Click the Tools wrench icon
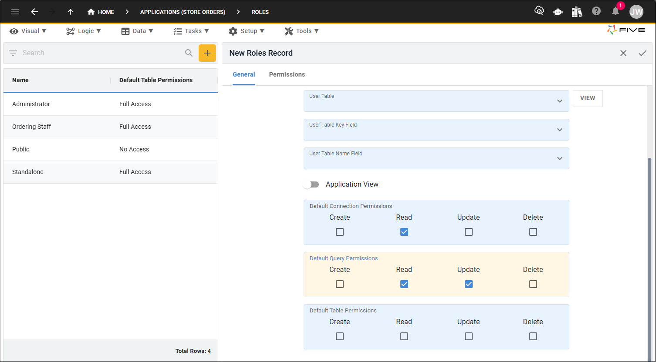This screenshot has height=362, width=656. tap(288, 31)
